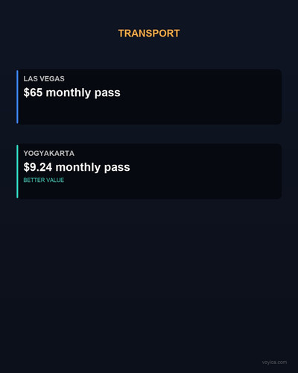
Task: Click the gap between the two city cards
Action: tap(149, 134)
